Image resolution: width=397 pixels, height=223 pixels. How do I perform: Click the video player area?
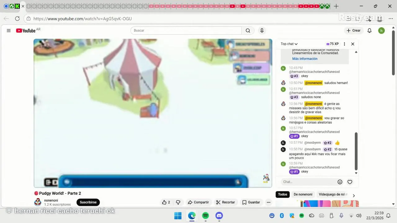[x=153, y=113]
